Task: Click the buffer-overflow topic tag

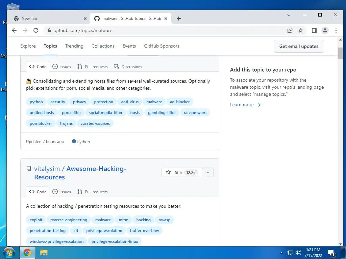Action: pos(145,231)
